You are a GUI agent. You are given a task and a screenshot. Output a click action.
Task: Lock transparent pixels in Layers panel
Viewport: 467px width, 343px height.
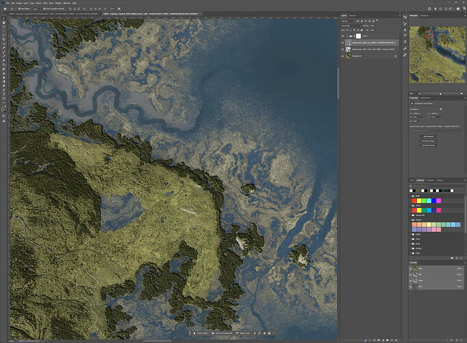click(x=347, y=30)
